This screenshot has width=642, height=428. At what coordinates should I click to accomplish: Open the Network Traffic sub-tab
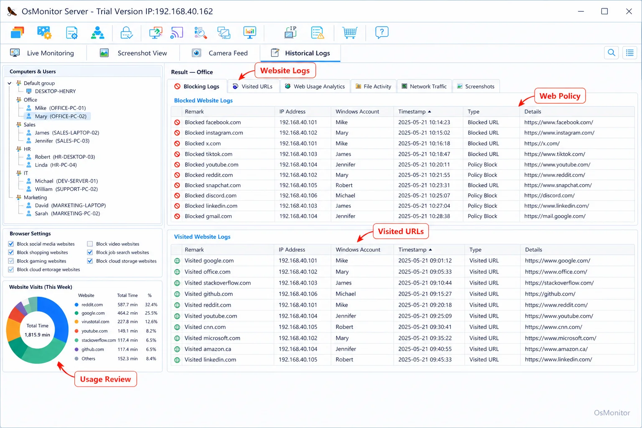pyautogui.click(x=424, y=87)
